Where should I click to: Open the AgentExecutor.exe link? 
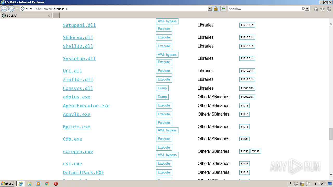point(86,106)
